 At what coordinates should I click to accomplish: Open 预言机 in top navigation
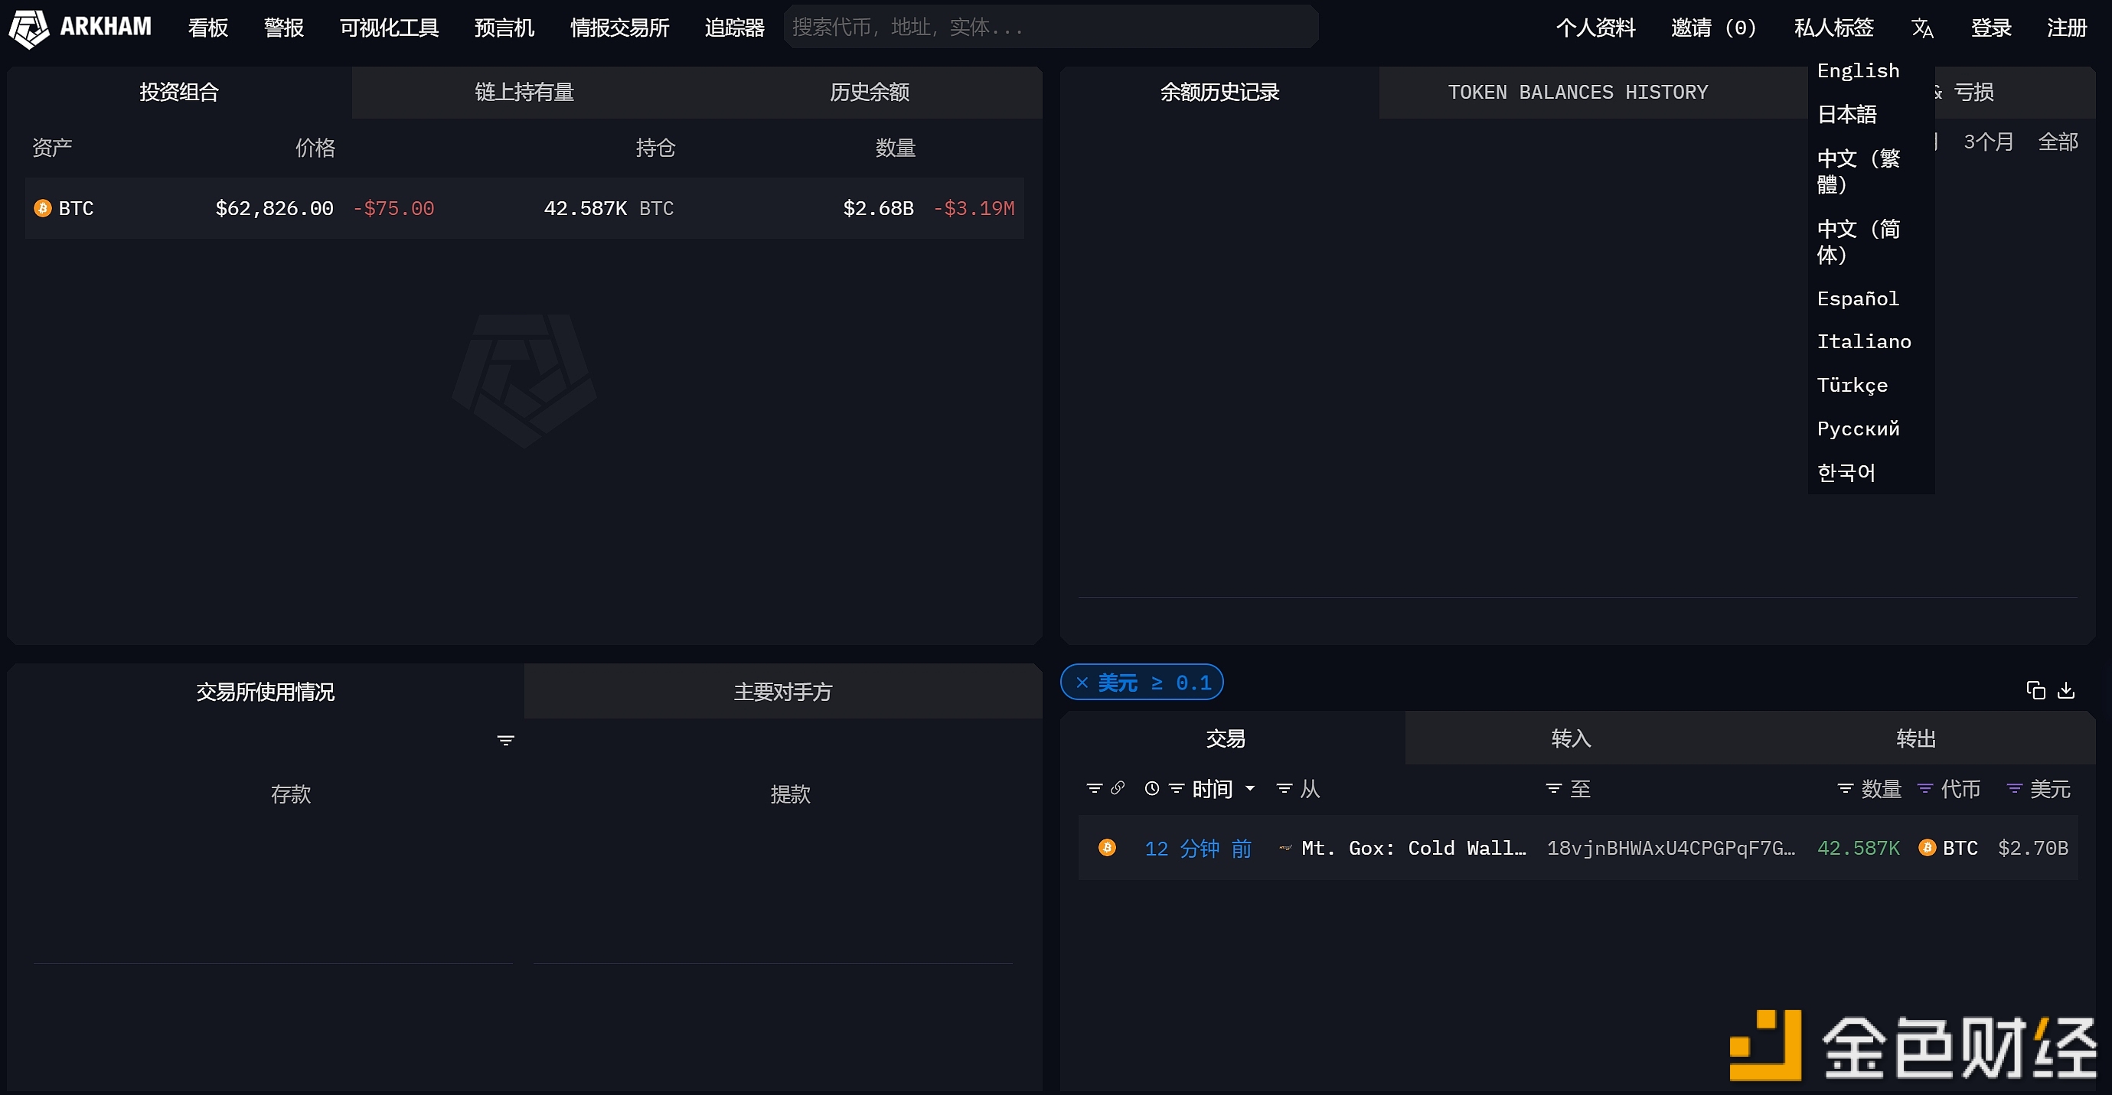tap(504, 28)
